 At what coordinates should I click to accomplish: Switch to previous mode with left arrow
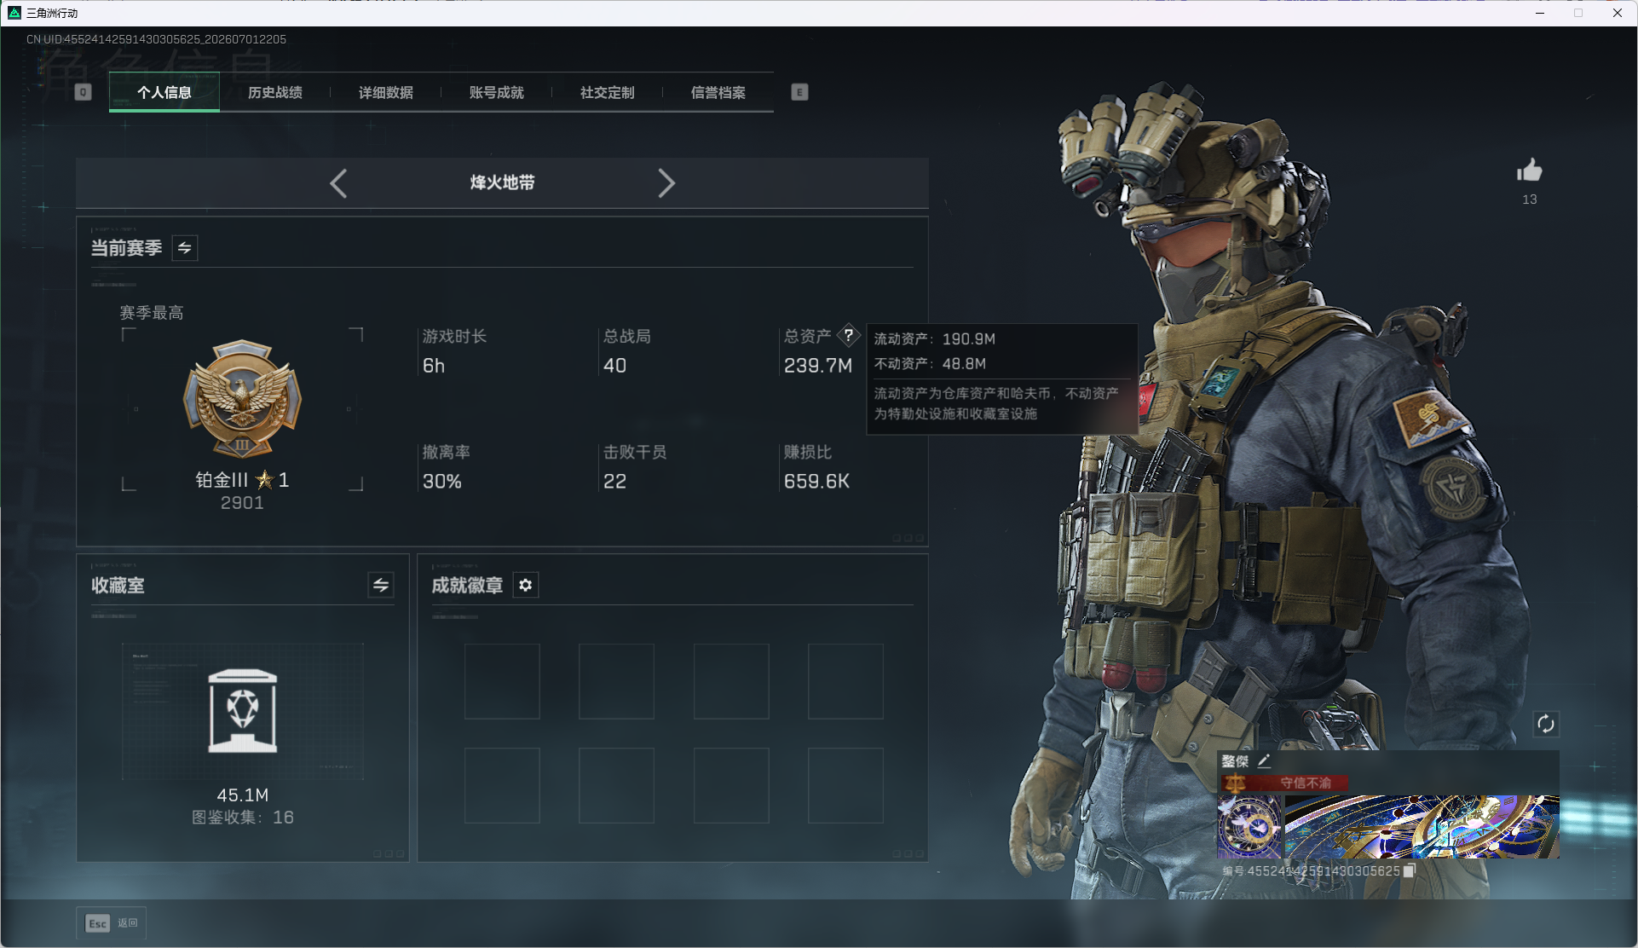[x=338, y=182]
